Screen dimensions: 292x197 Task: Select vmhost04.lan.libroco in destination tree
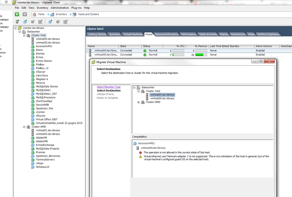(162, 95)
